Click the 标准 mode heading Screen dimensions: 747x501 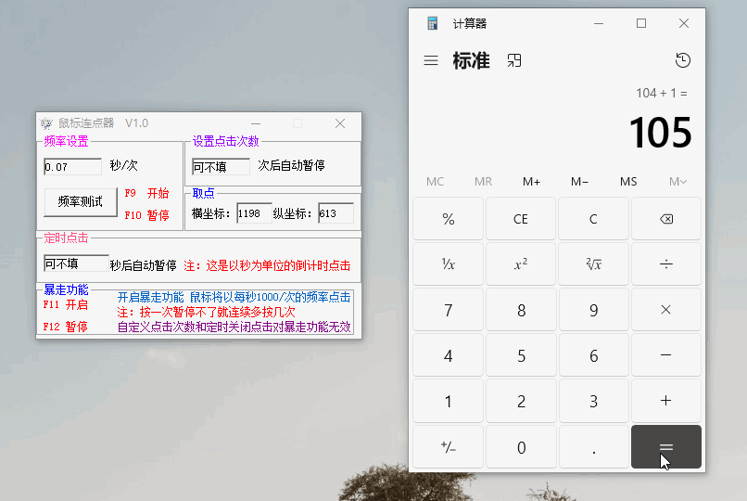click(x=471, y=60)
